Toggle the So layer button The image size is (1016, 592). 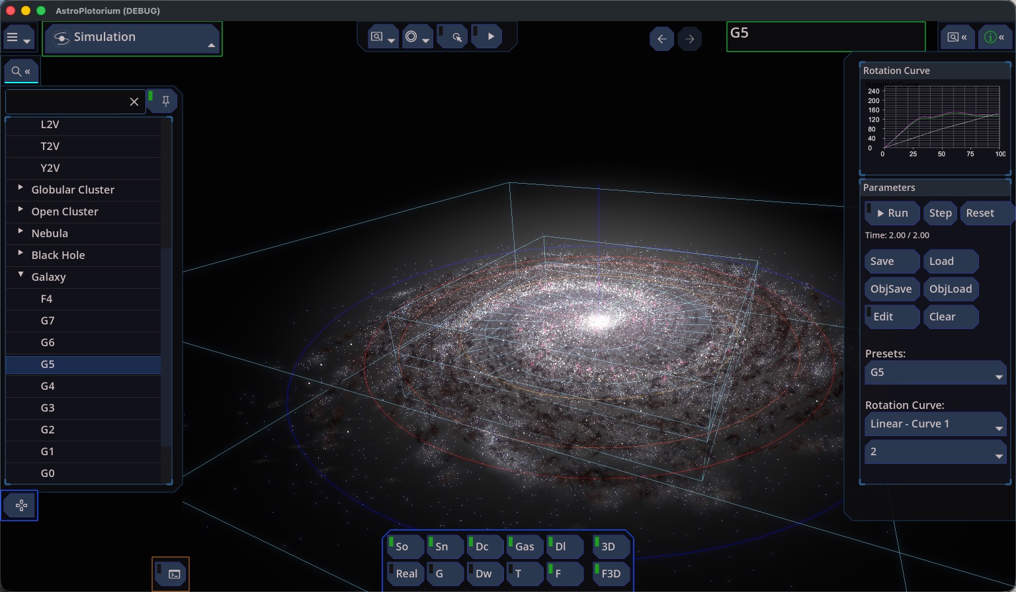point(405,546)
